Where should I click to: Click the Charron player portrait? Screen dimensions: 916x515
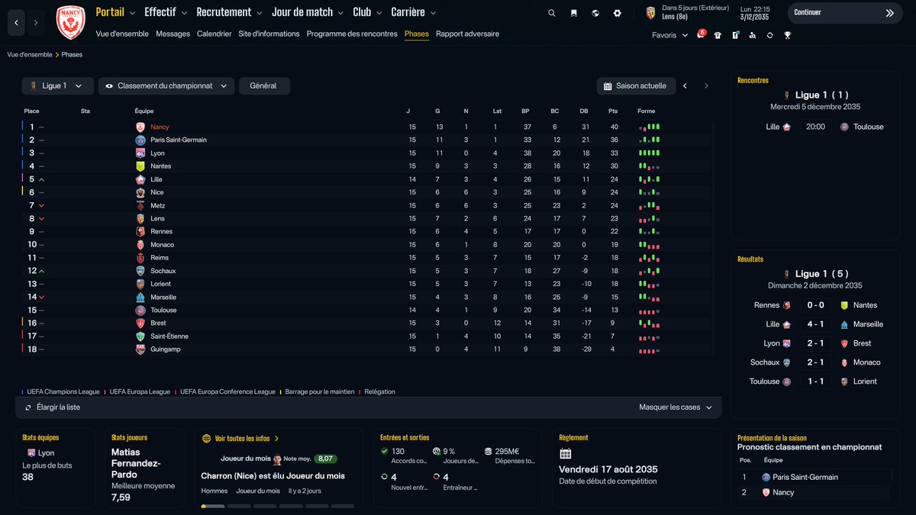(x=277, y=459)
